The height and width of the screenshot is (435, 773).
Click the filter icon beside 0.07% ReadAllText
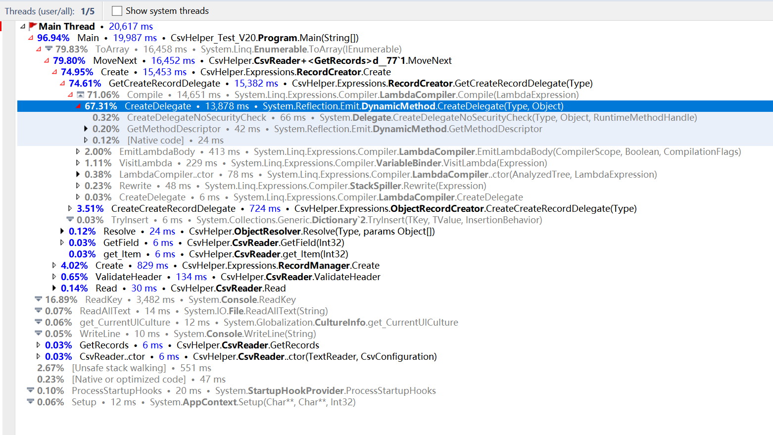(x=38, y=310)
